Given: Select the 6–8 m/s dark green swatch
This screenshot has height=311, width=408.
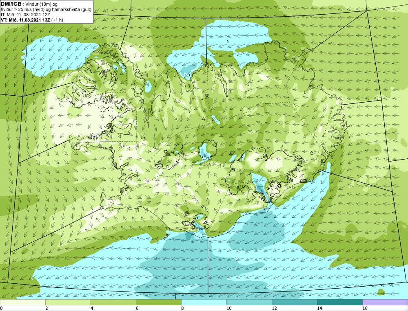Looking at the screenshot, I should [x=158, y=302].
